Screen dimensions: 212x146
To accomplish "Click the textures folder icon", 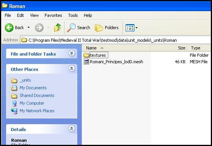I will [86, 55].
